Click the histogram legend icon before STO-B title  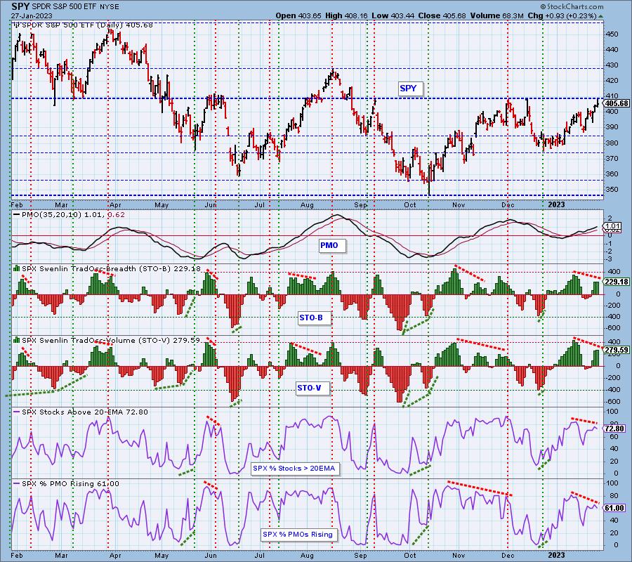(x=17, y=268)
